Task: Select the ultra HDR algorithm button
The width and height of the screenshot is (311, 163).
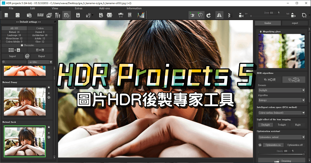Action: [294, 80]
